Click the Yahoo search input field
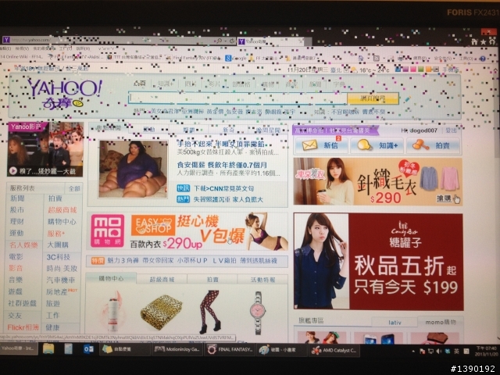Screen dimensions: 500x375 237,98
